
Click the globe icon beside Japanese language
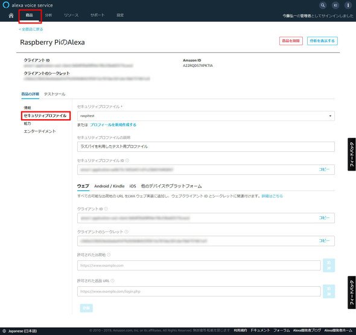point(4,331)
